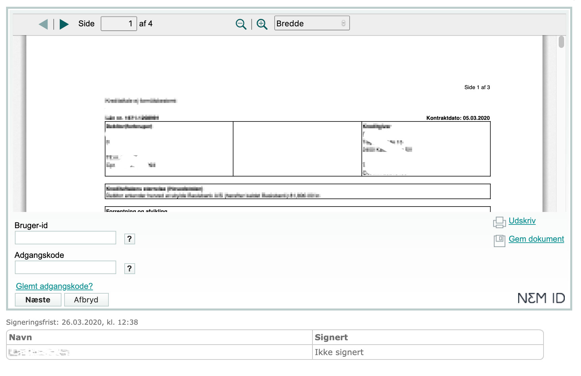Advance to next page with the arrow
Screen dimensions: 581x376
tap(64, 24)
